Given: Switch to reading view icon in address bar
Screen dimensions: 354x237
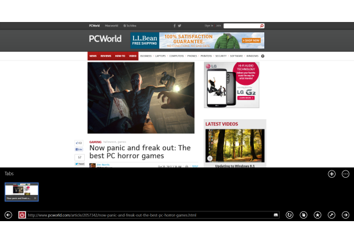Looking at the screenshot, I should click(x=276, y=215).
